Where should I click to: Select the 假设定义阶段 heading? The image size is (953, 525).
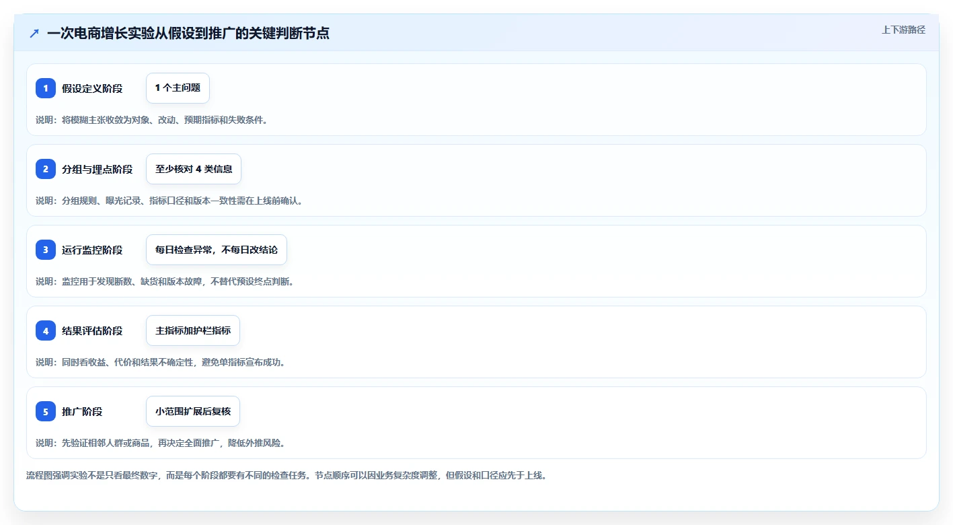tap(92, 88)
